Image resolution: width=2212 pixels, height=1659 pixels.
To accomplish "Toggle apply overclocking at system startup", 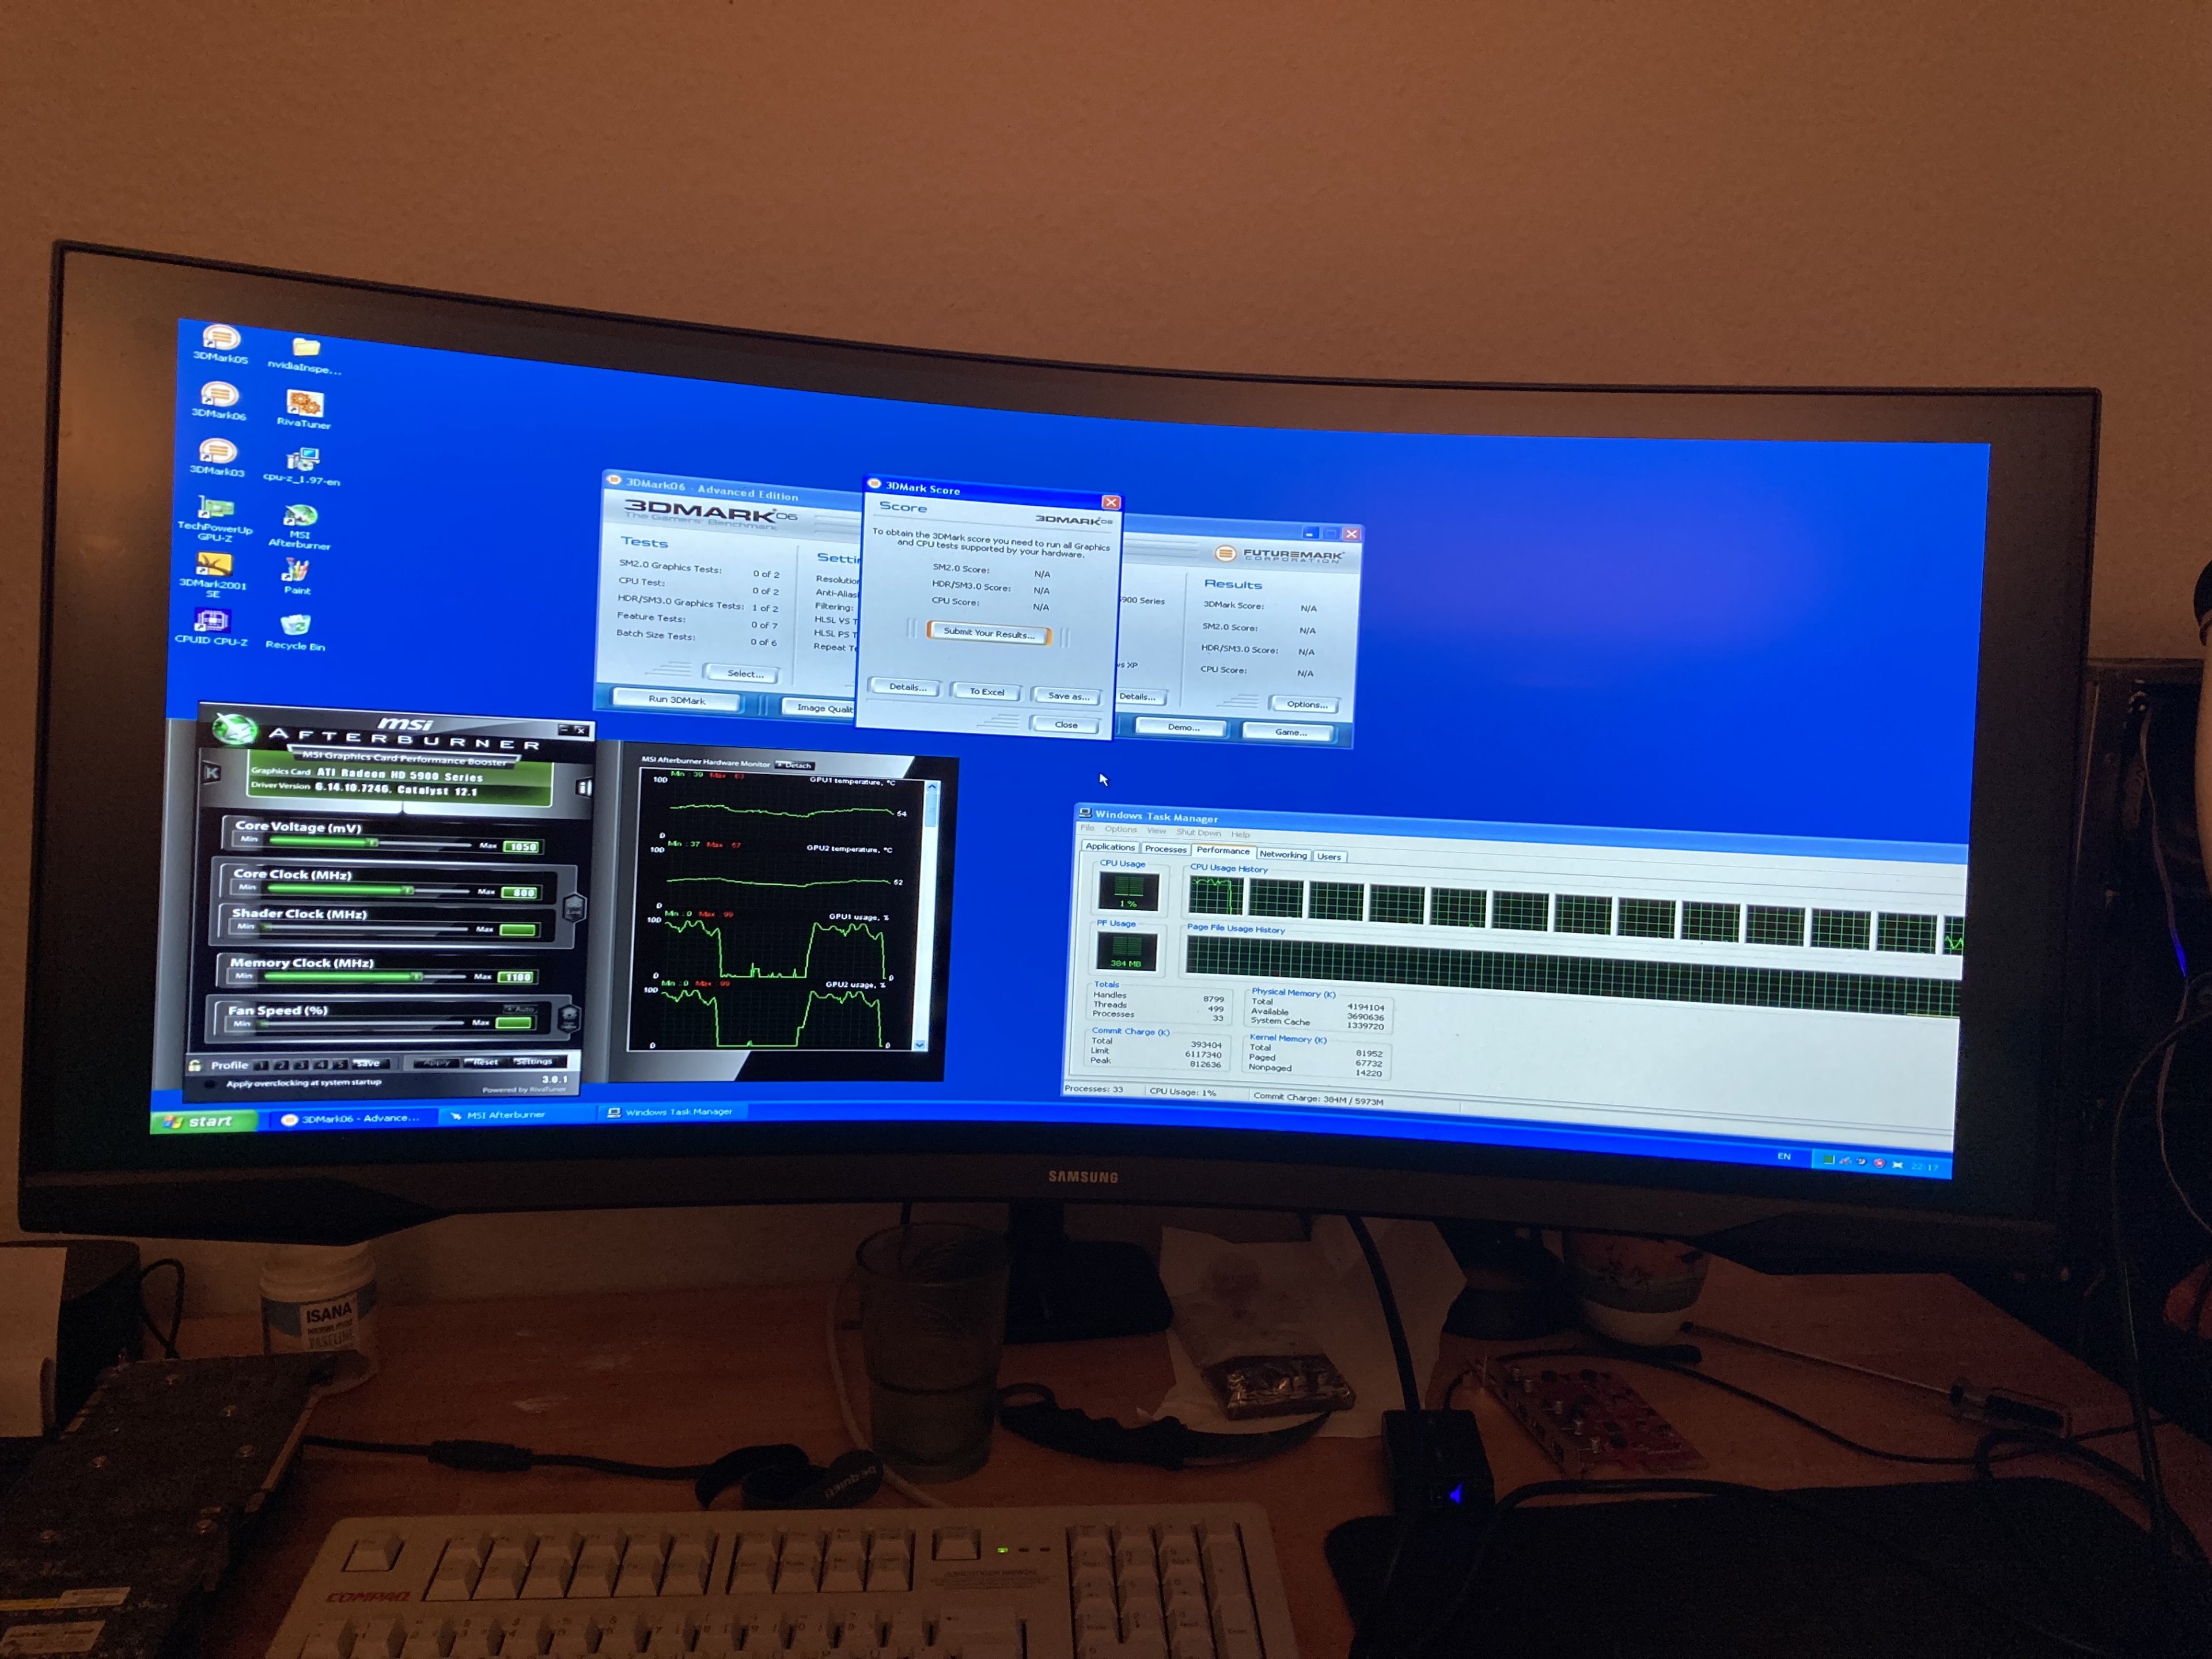I will pyautogui.click(x=210, y=1084).
